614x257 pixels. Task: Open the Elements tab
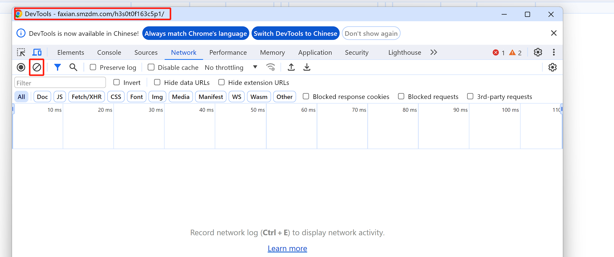click(x=71, y=52)
